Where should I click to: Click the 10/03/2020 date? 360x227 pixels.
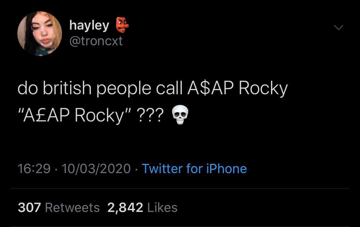[97, 169]
